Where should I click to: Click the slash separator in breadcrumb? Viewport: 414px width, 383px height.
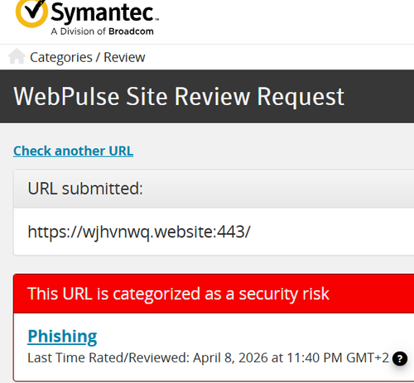98,57
